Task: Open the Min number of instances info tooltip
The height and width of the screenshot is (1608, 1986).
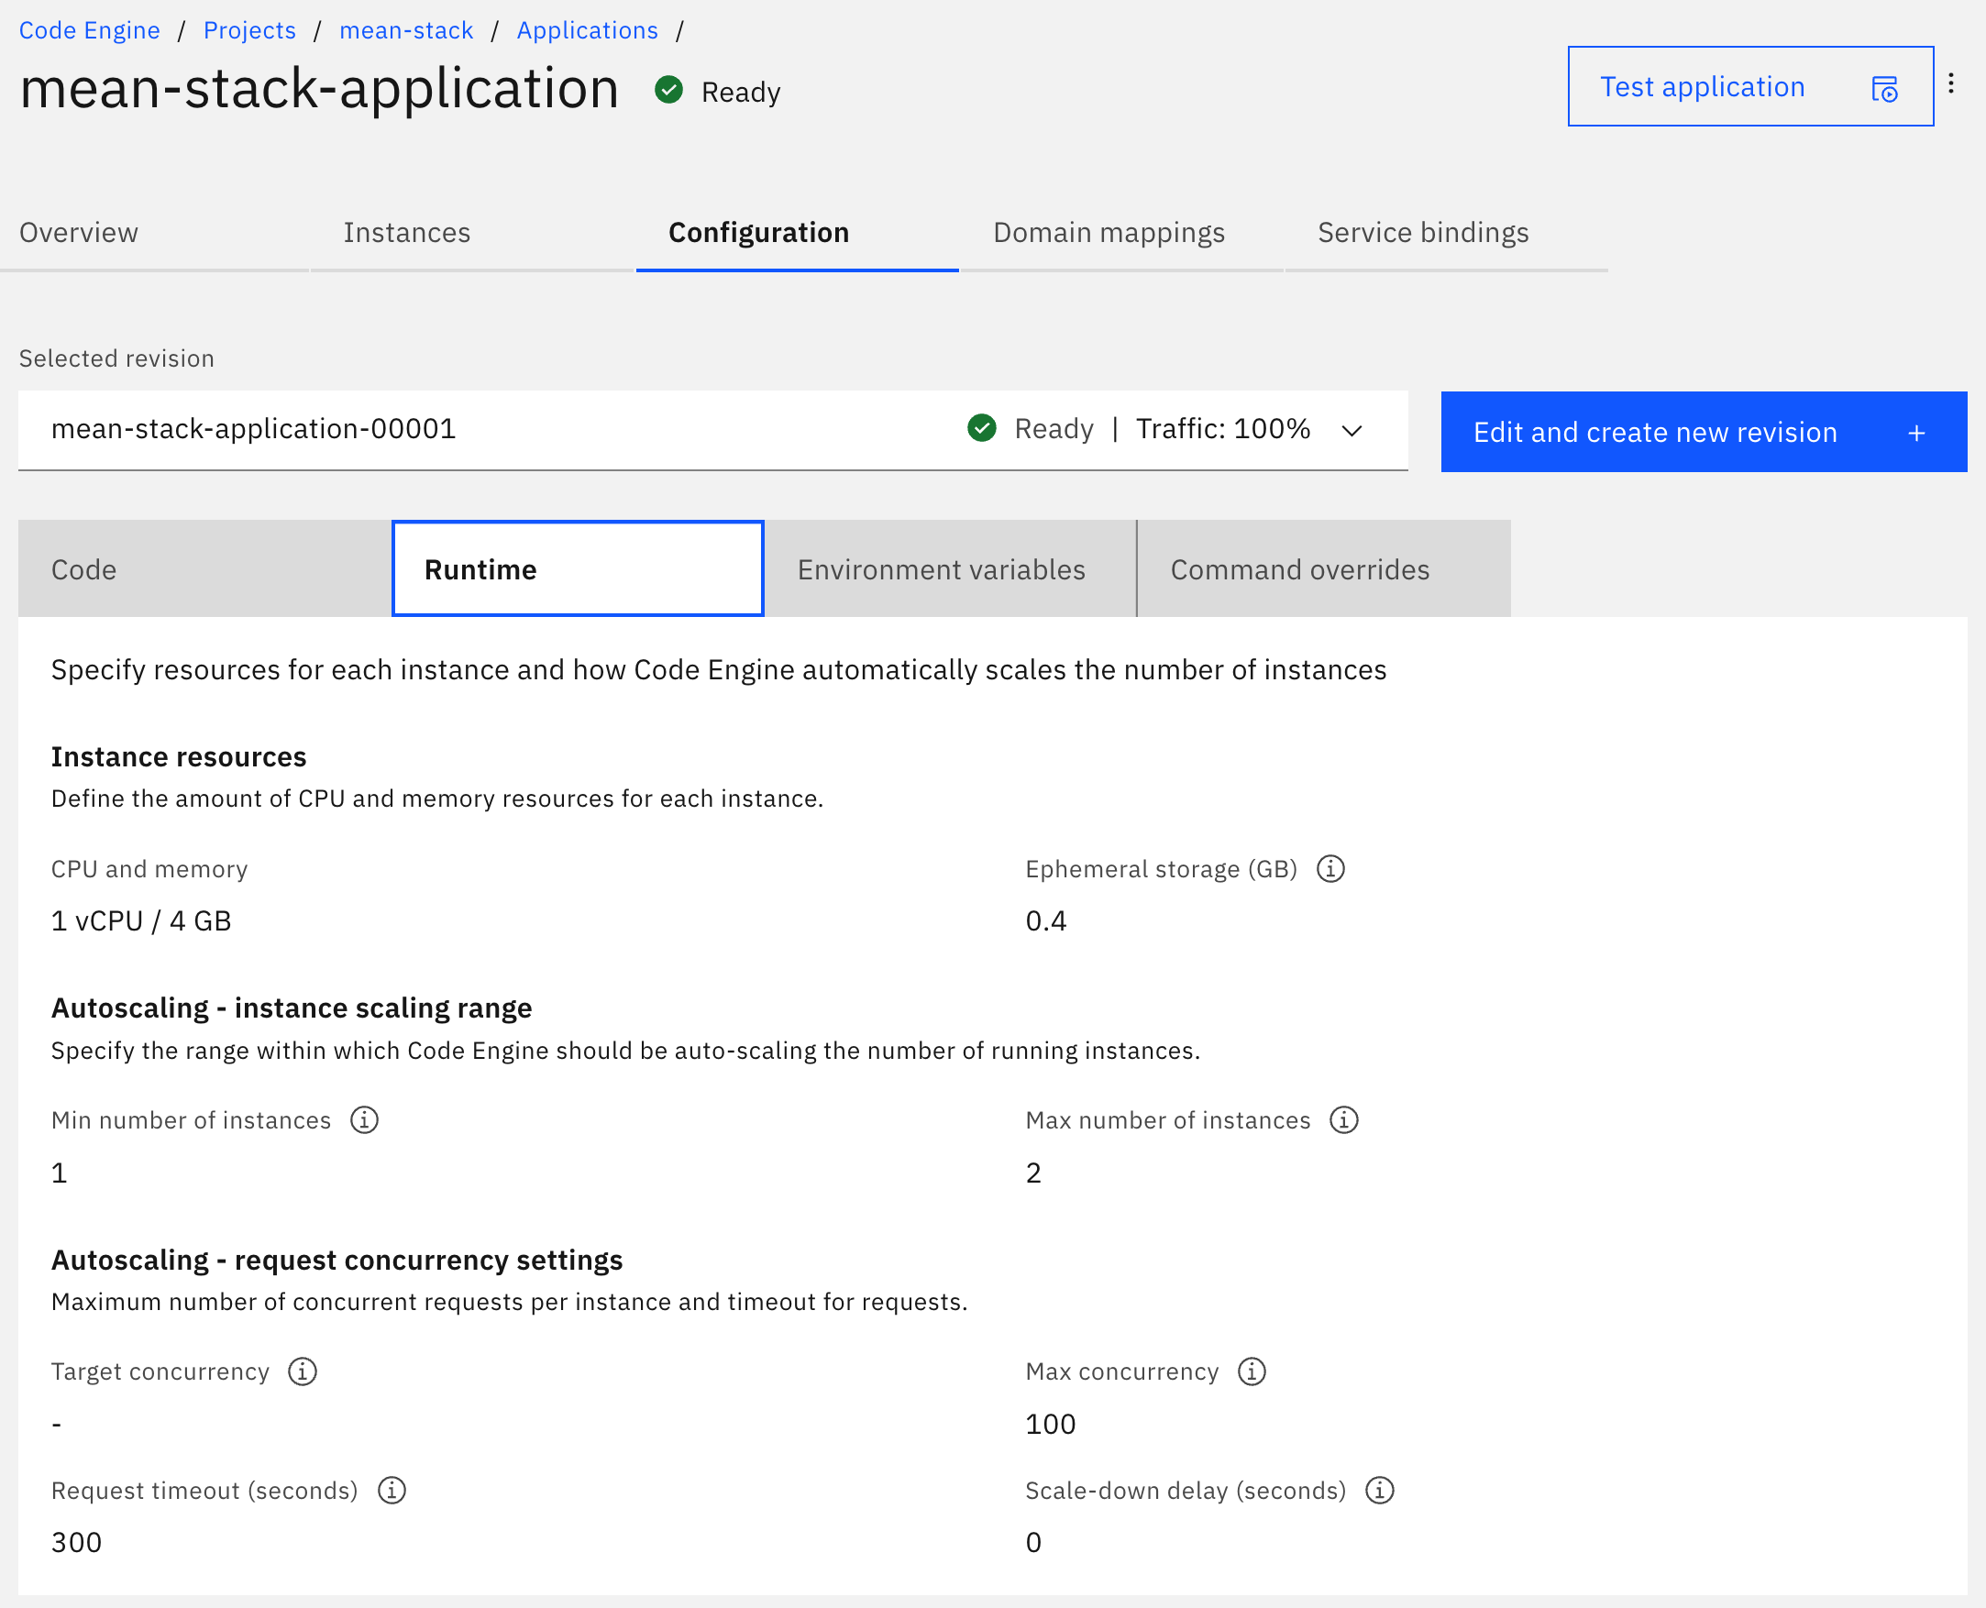Action: (x=364, y=1120)
